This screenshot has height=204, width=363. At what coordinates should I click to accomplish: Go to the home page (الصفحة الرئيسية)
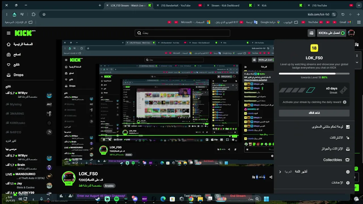[x=20, y=44]
